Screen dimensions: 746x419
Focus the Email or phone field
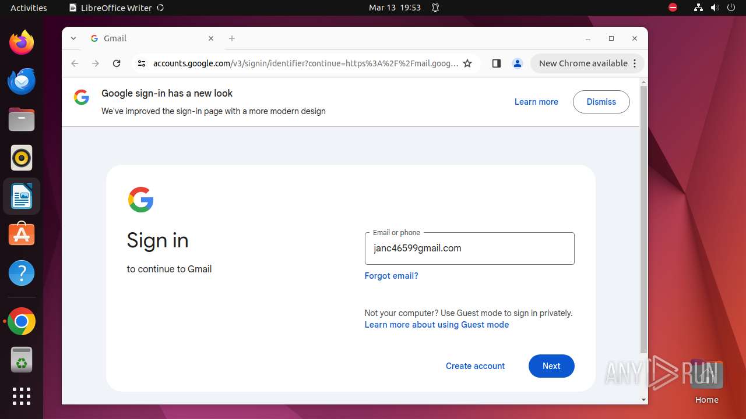tap(469, 248)
